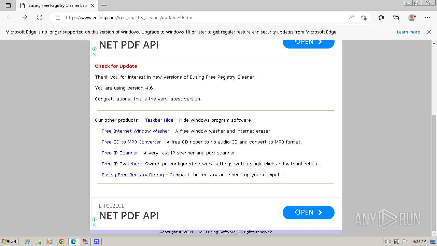Open the Windows Start menu
Image resolution: width=437 pixels, height=246 pixels.
coord(9,242)
